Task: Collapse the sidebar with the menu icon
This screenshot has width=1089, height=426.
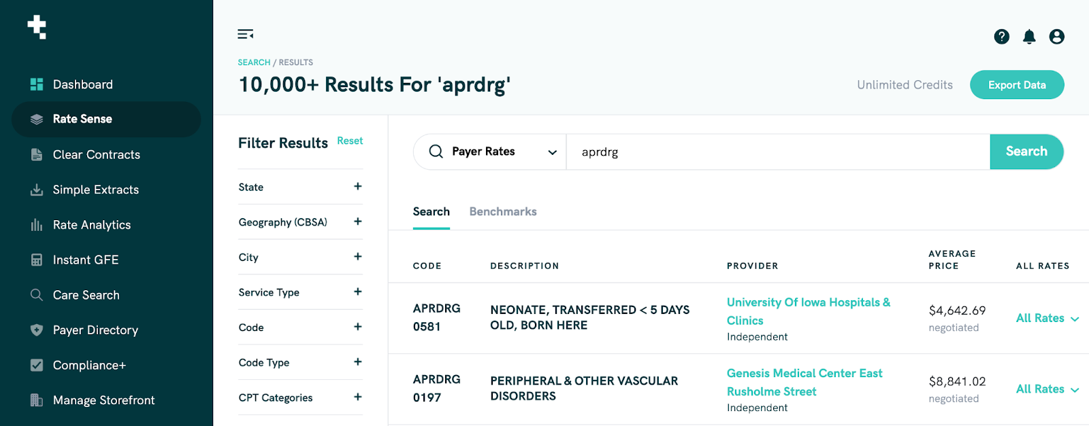Action: pos(245,35)
